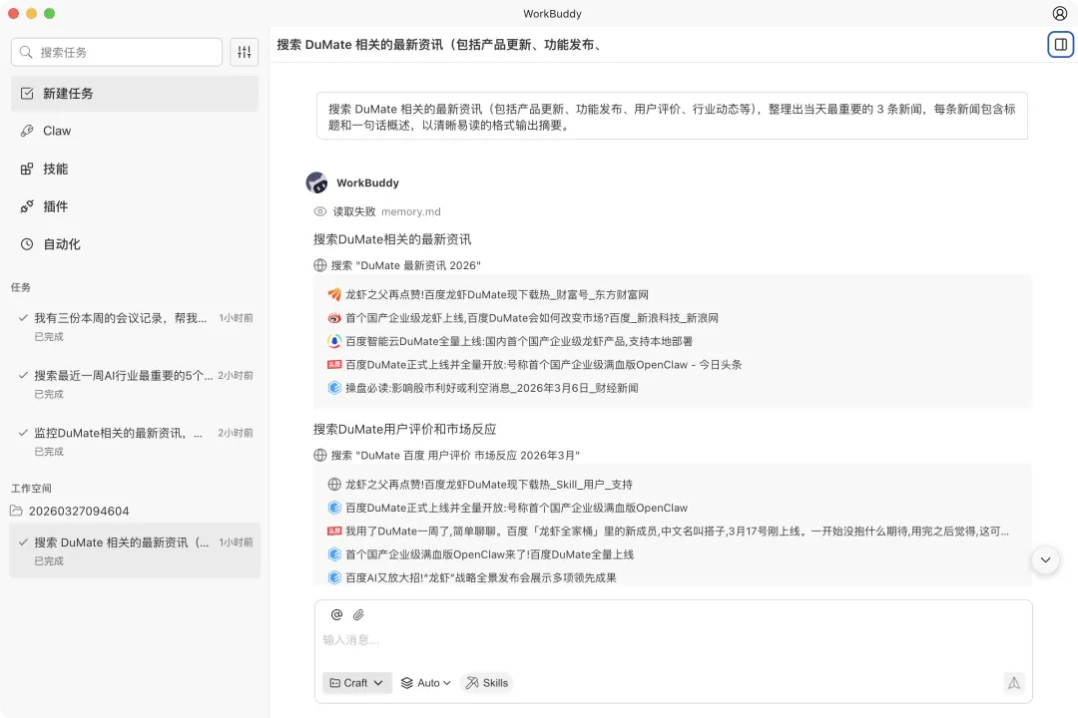Open result 百度智能云DuMate全量上线

(x=518, y=341)
